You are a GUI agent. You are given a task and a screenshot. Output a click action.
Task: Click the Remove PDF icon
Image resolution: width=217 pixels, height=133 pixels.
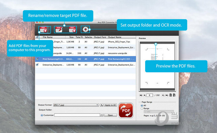click(x=73, y=30)
